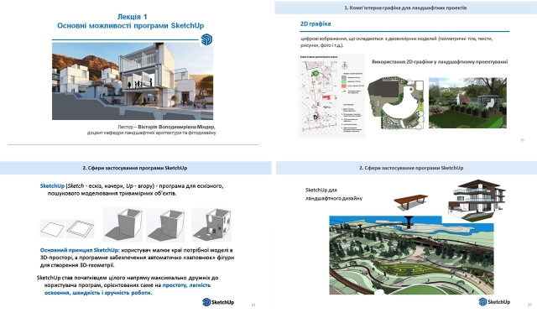Viewport: 537px width, 313px height.
Task: Select the garden 3D render with hedges
Action: click(467, 102)
